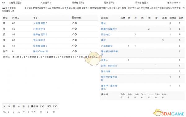Pin the head armor piece (82 defense row)

point(73,23)
